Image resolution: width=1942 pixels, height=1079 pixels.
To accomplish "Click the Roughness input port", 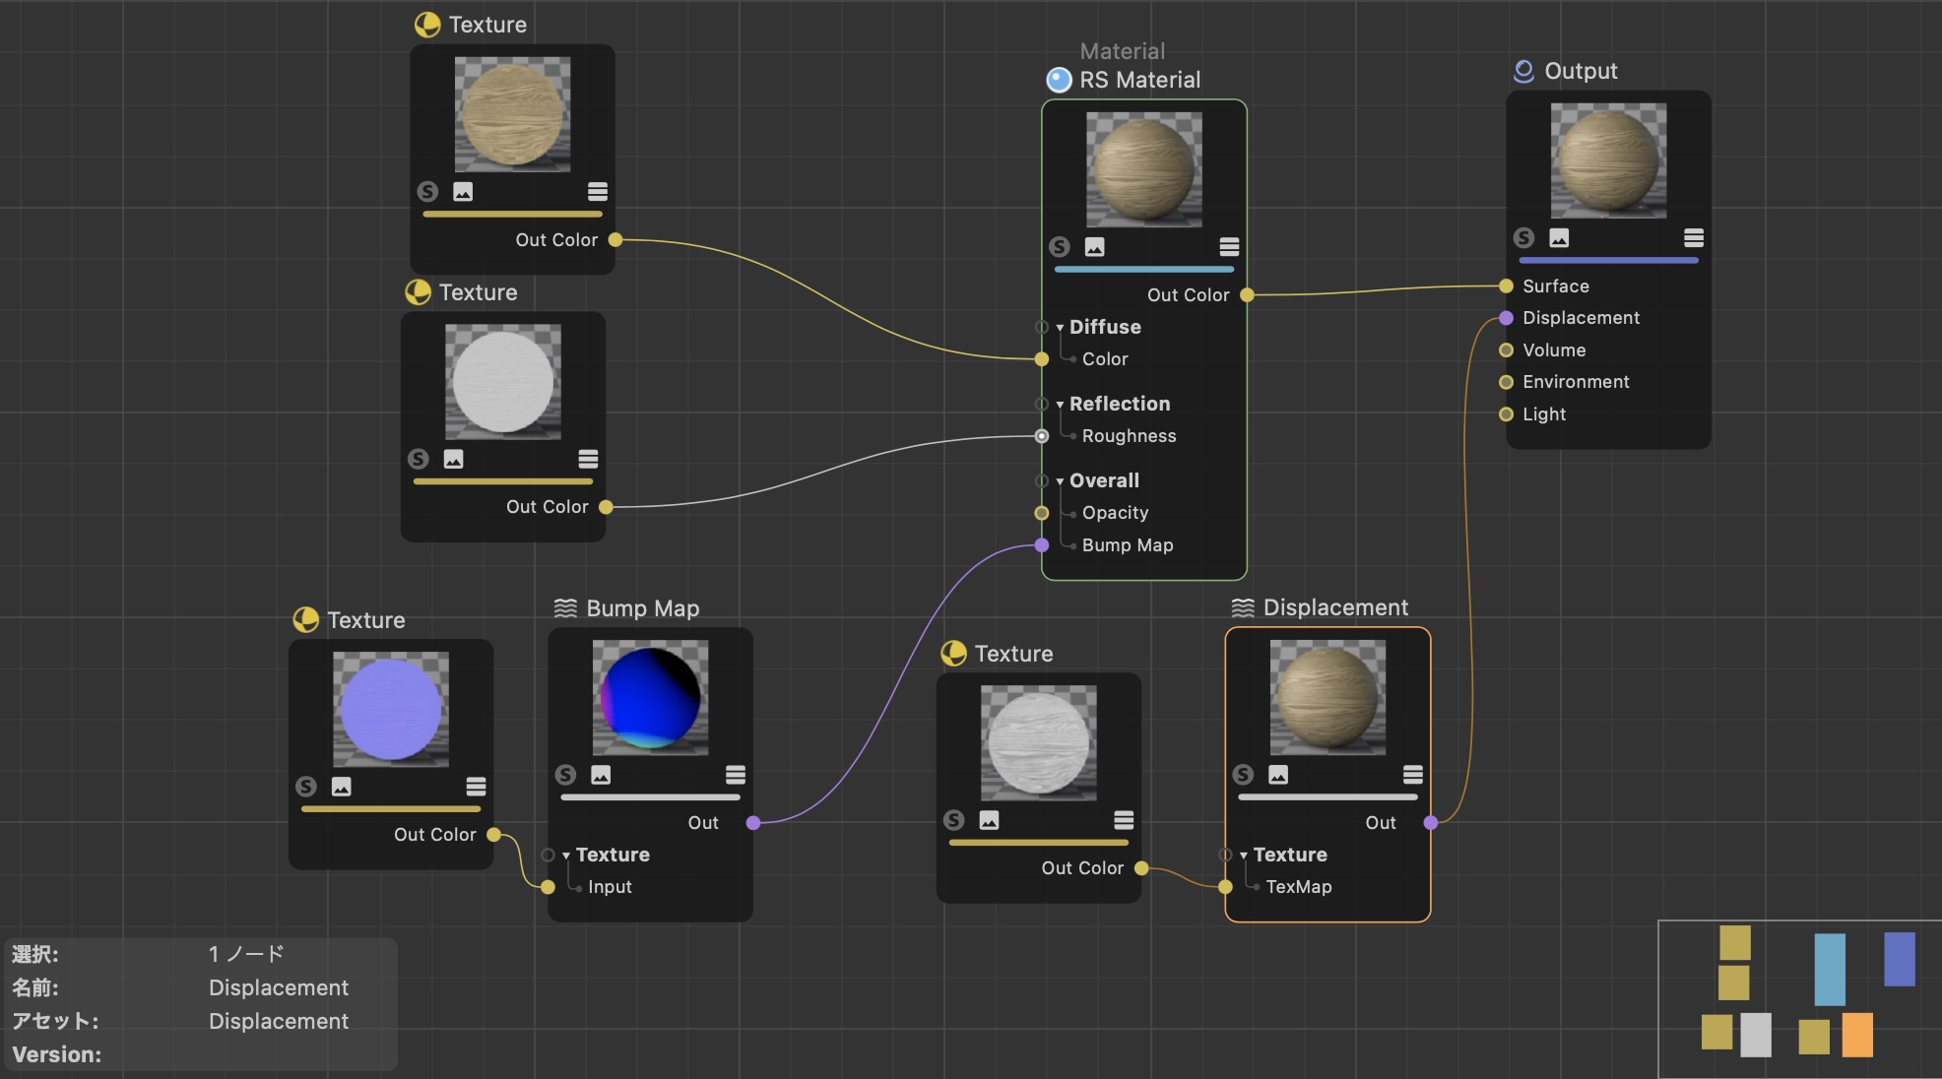I will [1042, 436].
